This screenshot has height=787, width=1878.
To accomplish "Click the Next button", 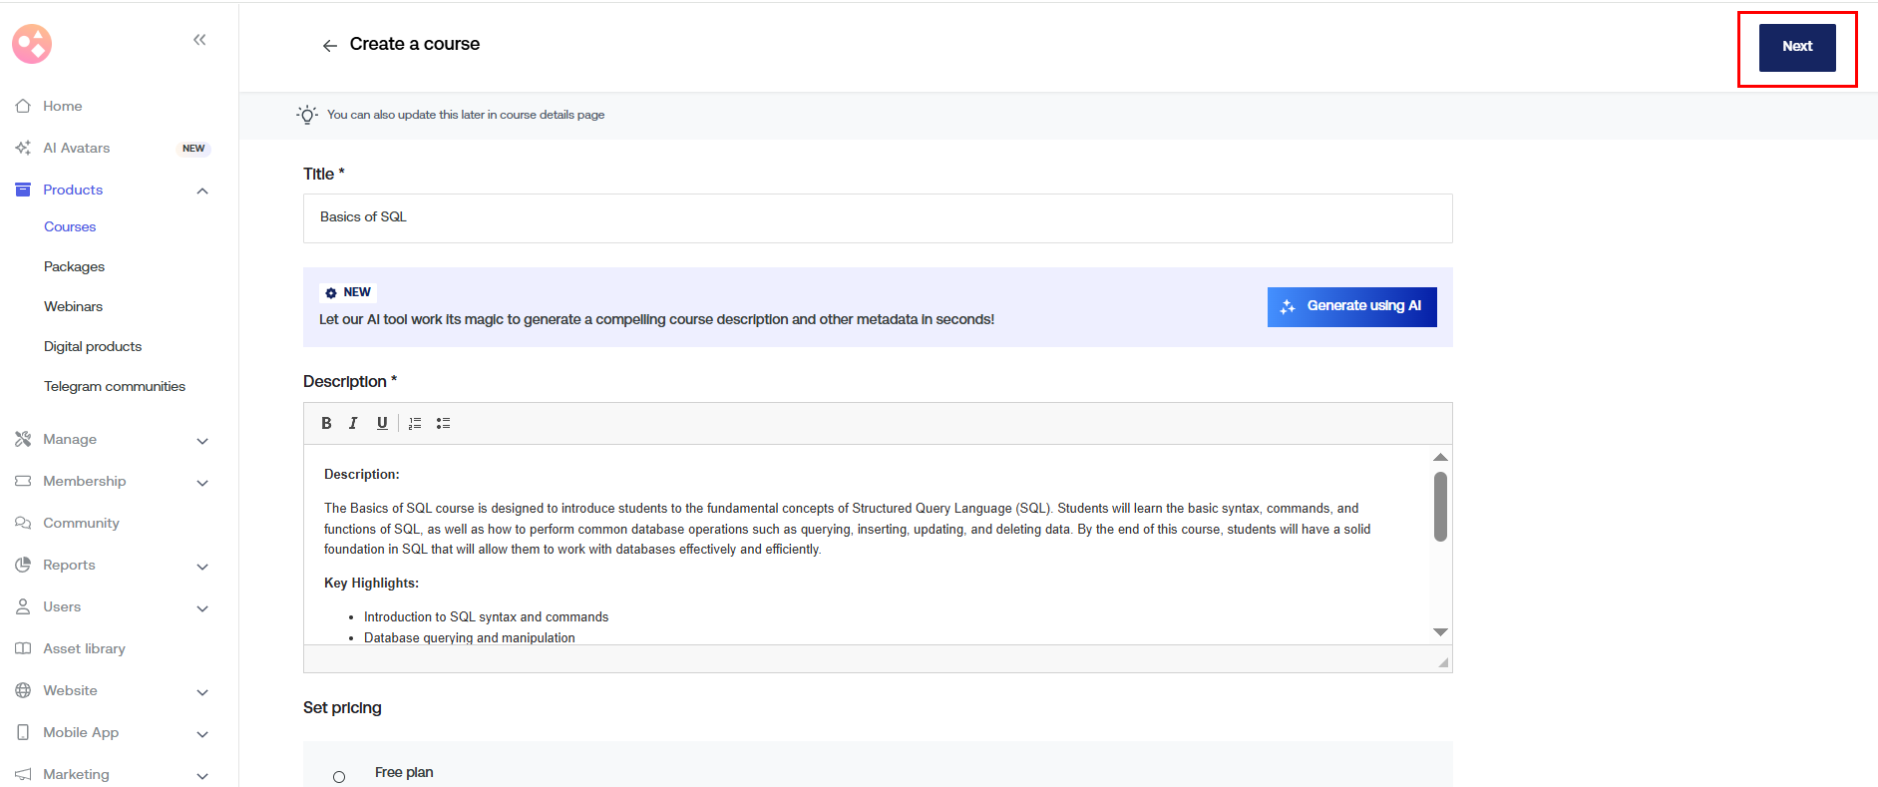I will click(x=1796, y=47).
